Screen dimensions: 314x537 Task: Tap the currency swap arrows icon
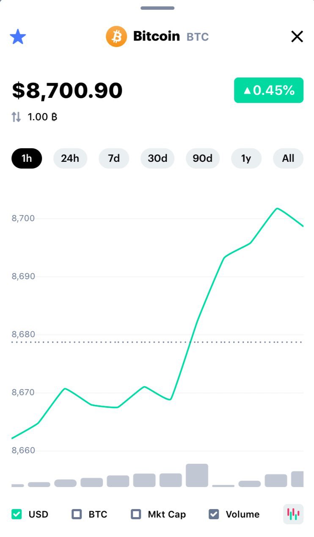tap(16, 117)
